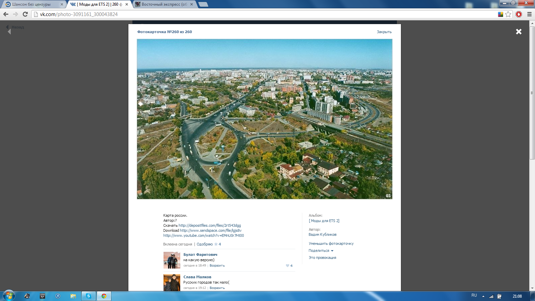Like Булат Фаритович's comment with the heart
Image resolution: width=535 pixels, height=301 pixels.
[x=288, y=266]
